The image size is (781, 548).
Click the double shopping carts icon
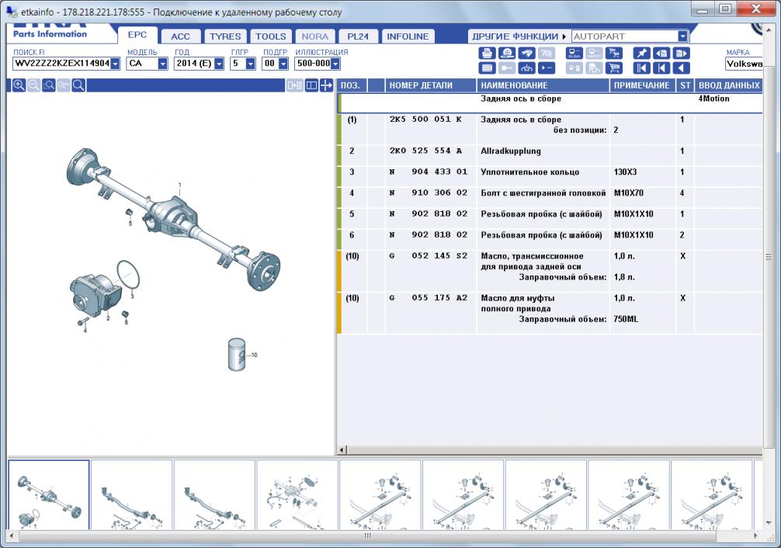614,54
